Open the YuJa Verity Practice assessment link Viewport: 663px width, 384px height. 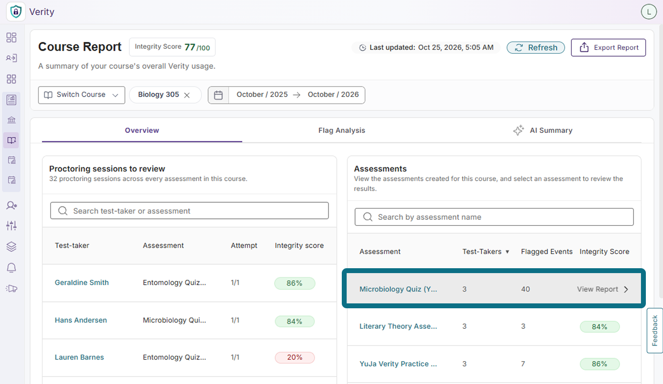click(398, 364)
